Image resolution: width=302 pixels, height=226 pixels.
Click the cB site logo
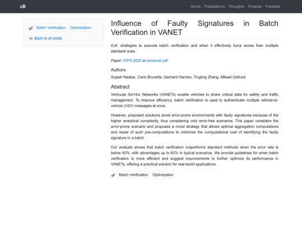pos(23,7)
